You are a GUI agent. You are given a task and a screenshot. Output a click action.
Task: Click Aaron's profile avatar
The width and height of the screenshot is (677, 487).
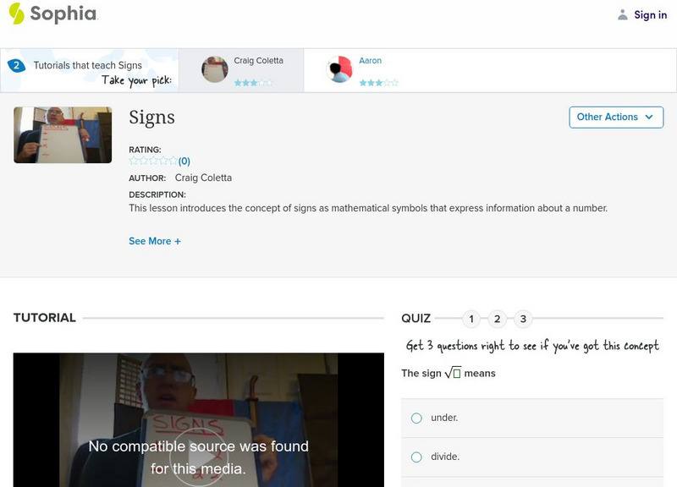point(340,70)
